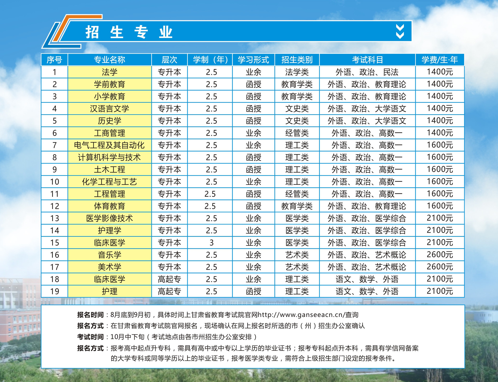Viewport: 498px width, 382px height.
Task: Select the 医学影像技术 major cell
Action: tap(109, 219)
